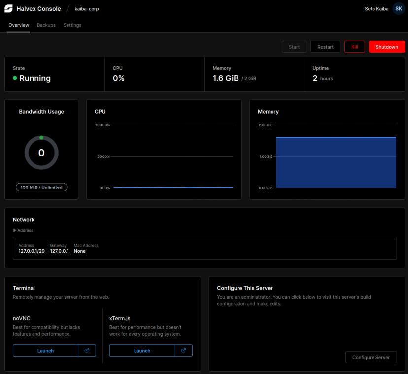Open the Settings tab

72,25
